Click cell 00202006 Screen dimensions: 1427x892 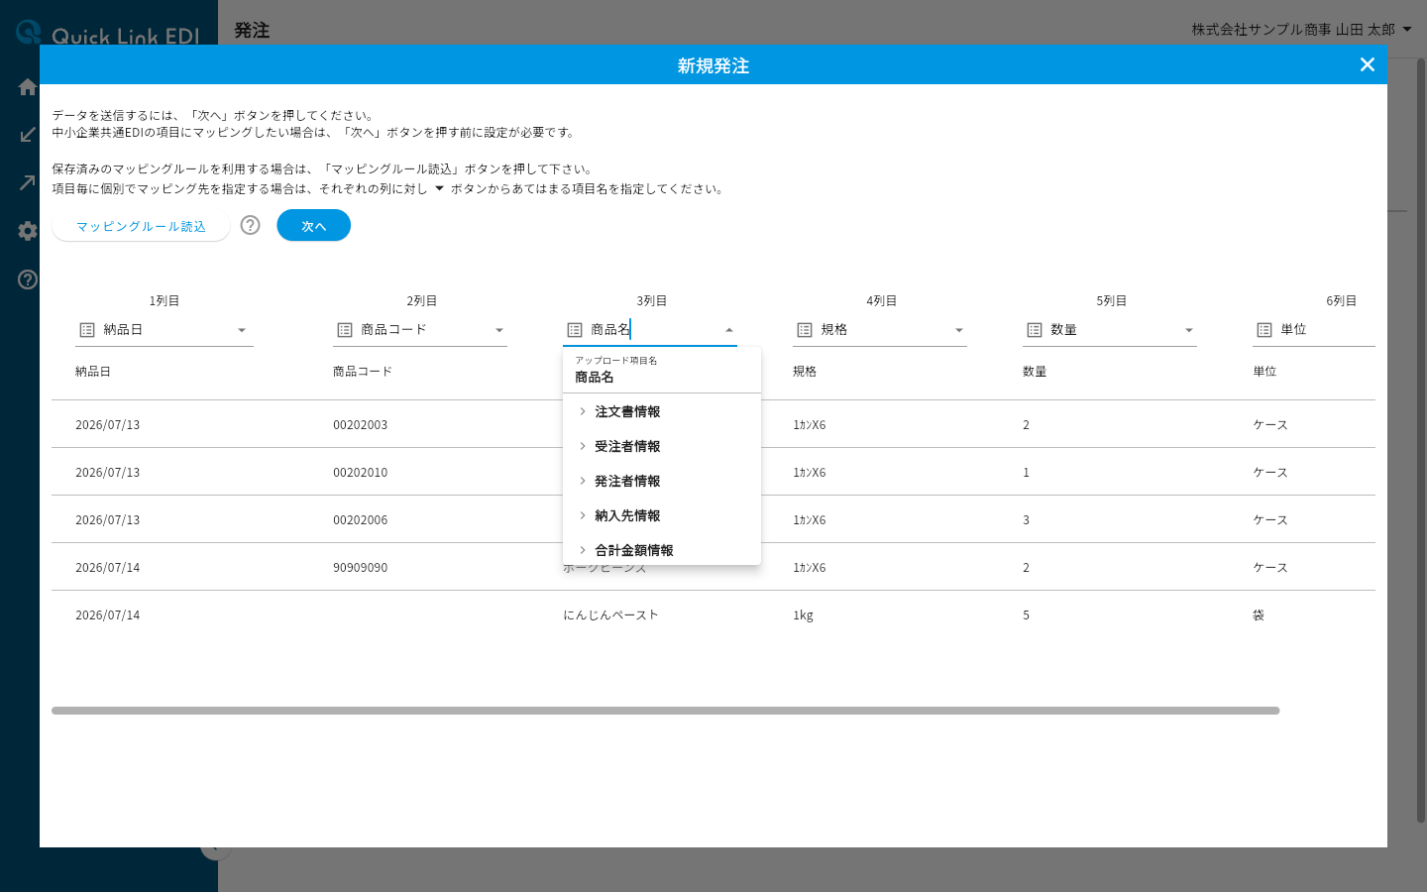(361, 519)
